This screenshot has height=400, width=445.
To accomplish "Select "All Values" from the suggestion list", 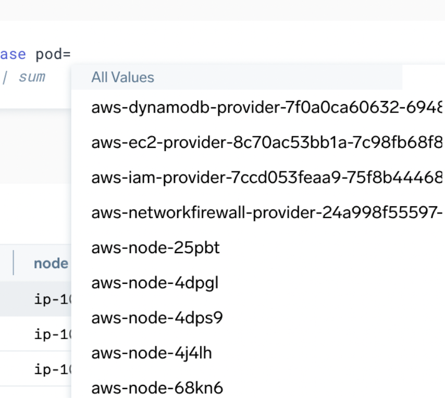I will tap(122, 77).
